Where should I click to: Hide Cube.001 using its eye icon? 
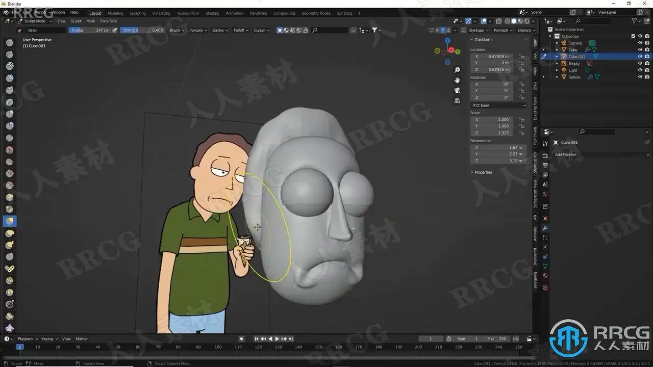click(640, 57)
